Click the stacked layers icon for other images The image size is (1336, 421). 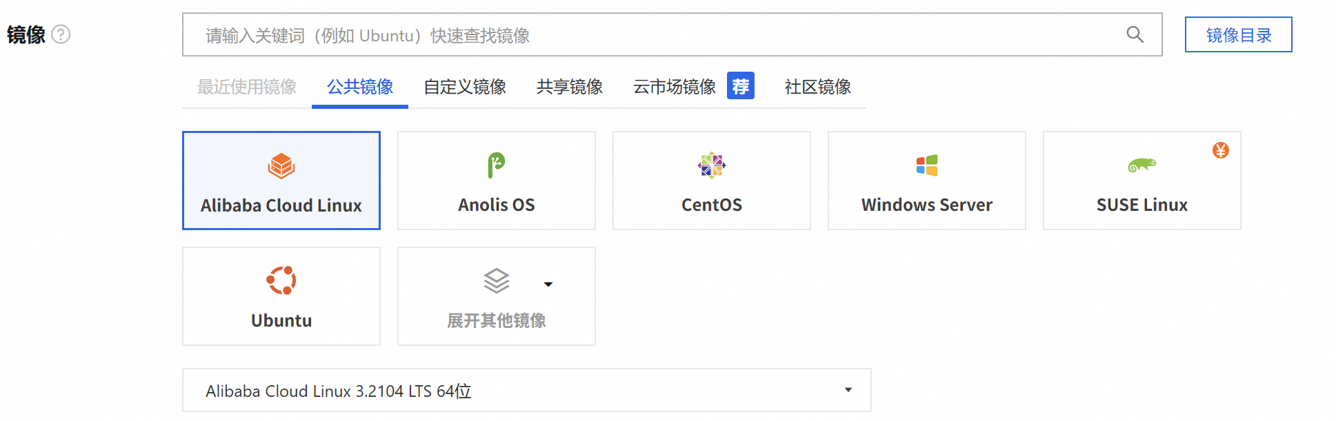(x=496, y=281)
